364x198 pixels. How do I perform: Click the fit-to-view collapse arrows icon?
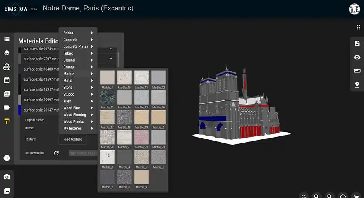[304, 196]
